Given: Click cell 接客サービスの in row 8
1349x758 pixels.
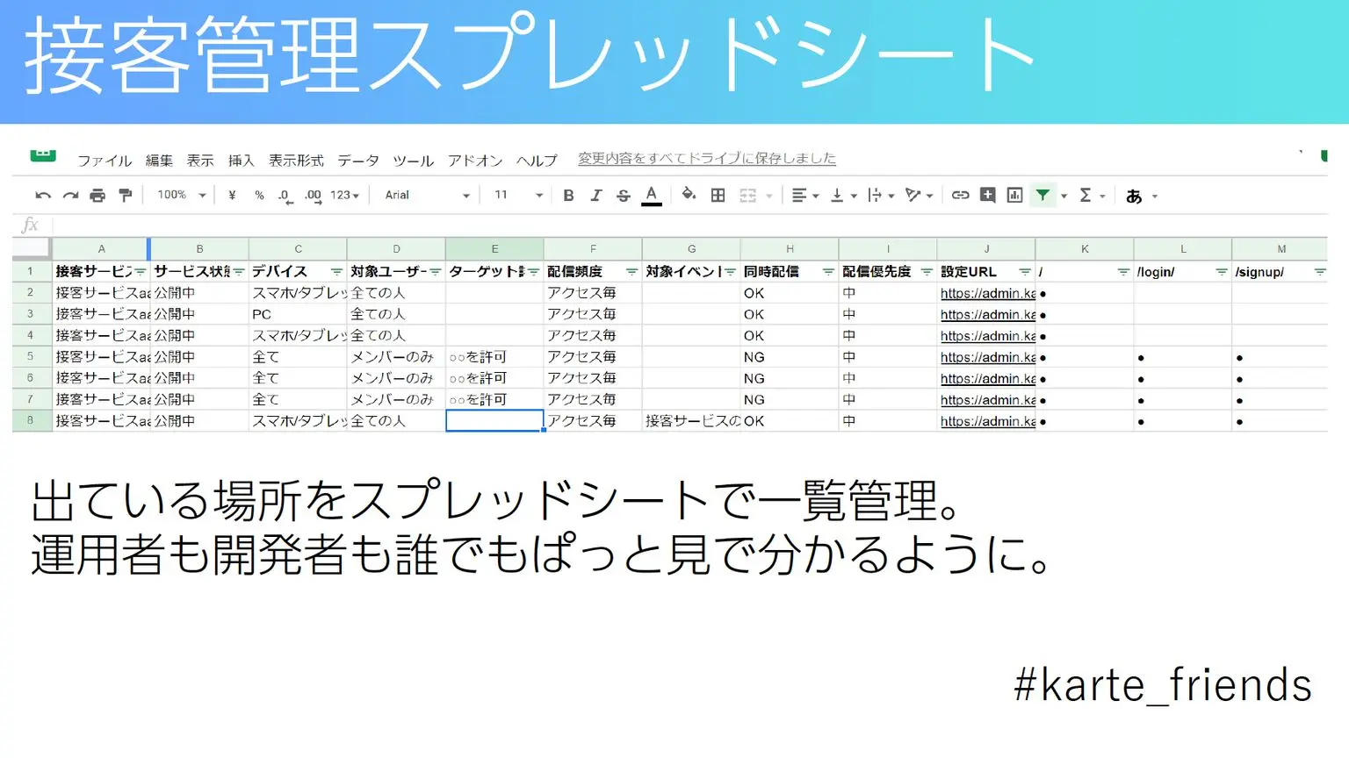Looking at the screenshot, I should pyautogui.click(x=691, y=421).
